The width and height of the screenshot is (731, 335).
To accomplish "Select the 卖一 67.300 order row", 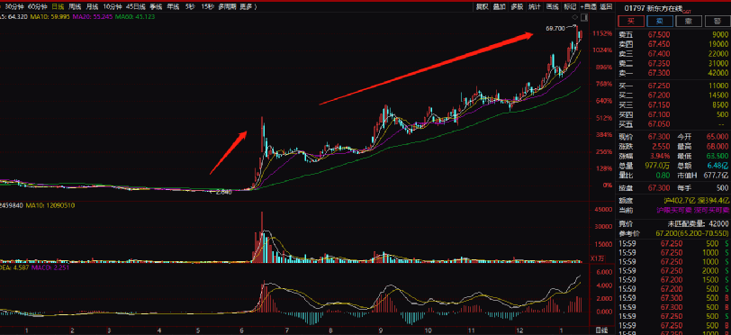I will tap(673, 73).
